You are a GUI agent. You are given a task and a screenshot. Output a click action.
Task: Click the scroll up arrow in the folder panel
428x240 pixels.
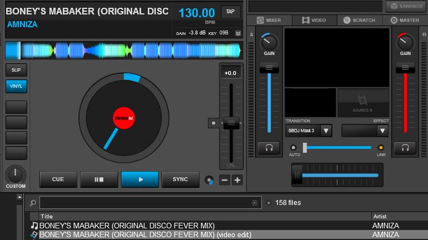pyautogui.click(x=19, y=197)
